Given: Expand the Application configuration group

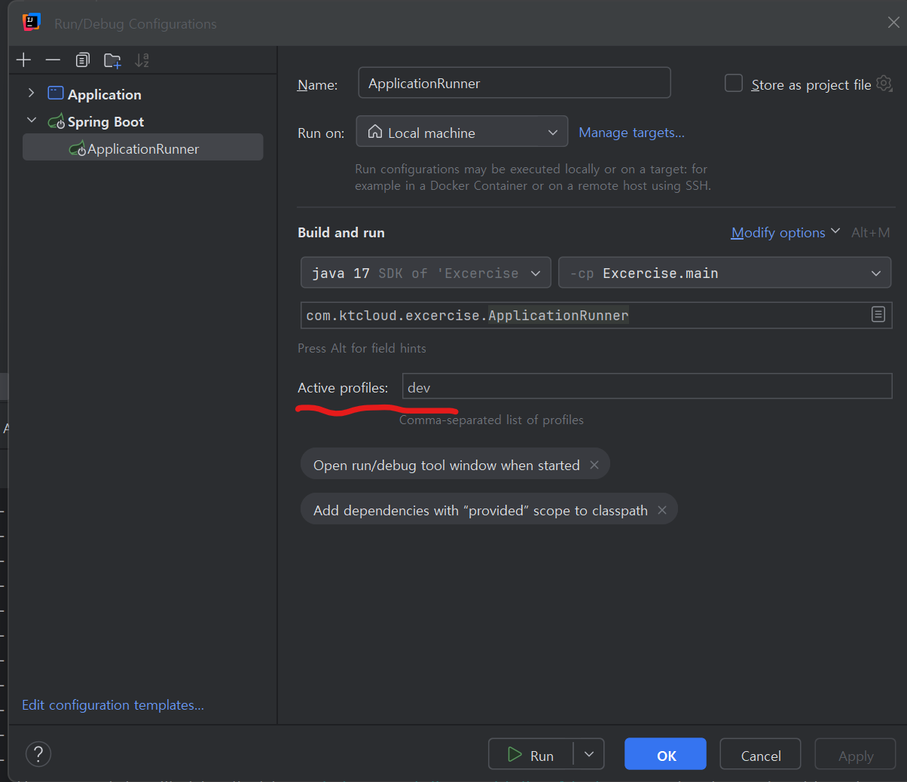Looking at the screenshot, I should tap(31, 93).
